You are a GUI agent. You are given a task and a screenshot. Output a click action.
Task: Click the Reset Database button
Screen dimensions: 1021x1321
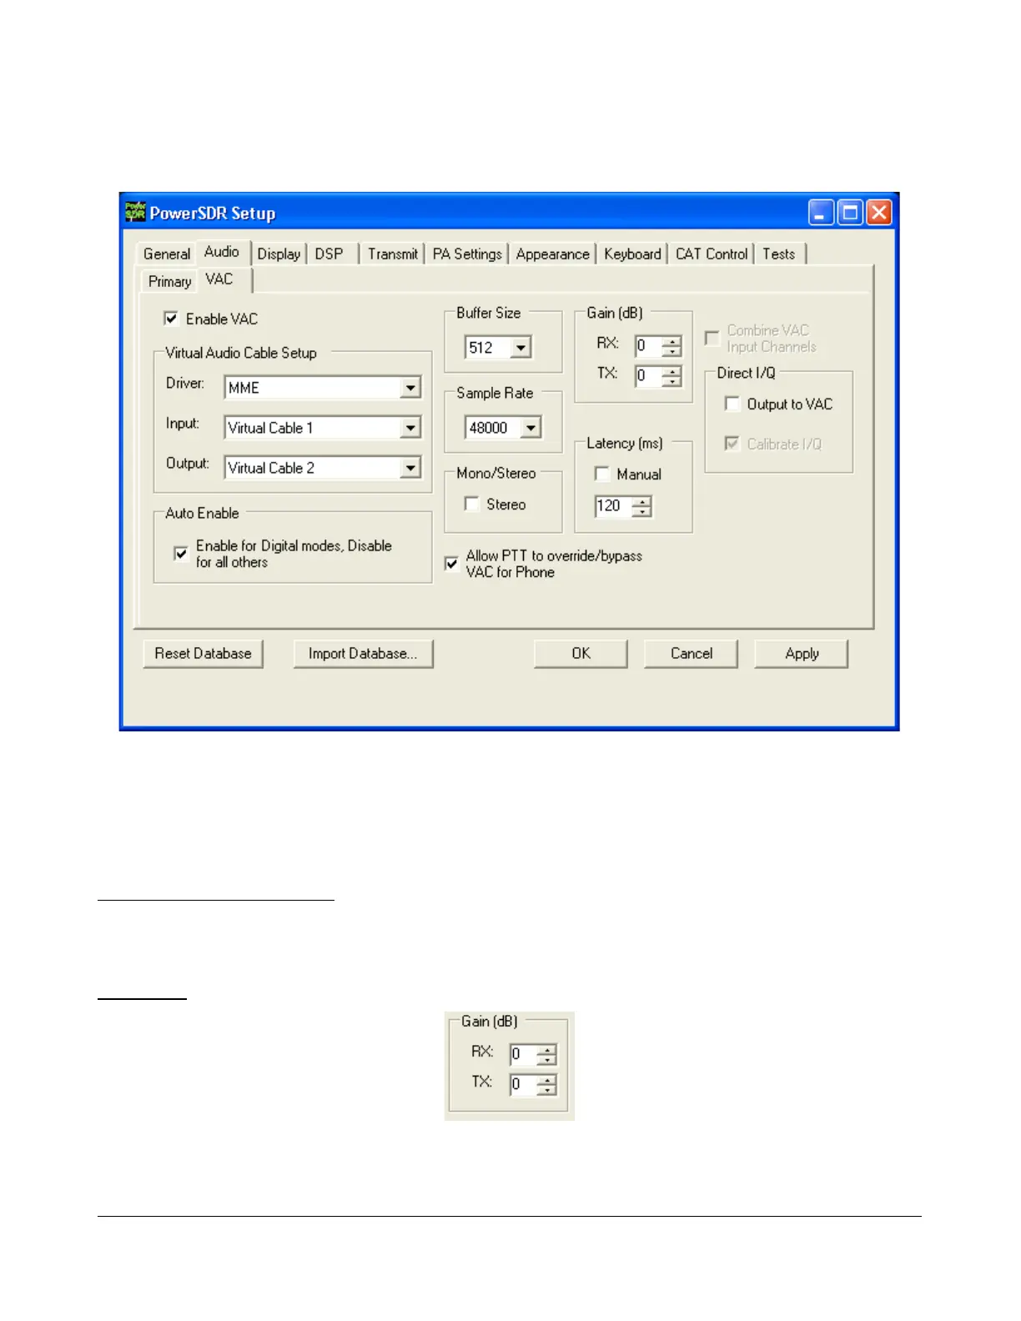click(203, 654)
